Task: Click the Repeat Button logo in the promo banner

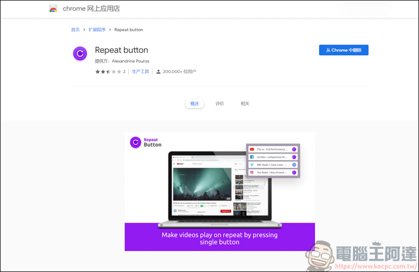Action: 136,142
